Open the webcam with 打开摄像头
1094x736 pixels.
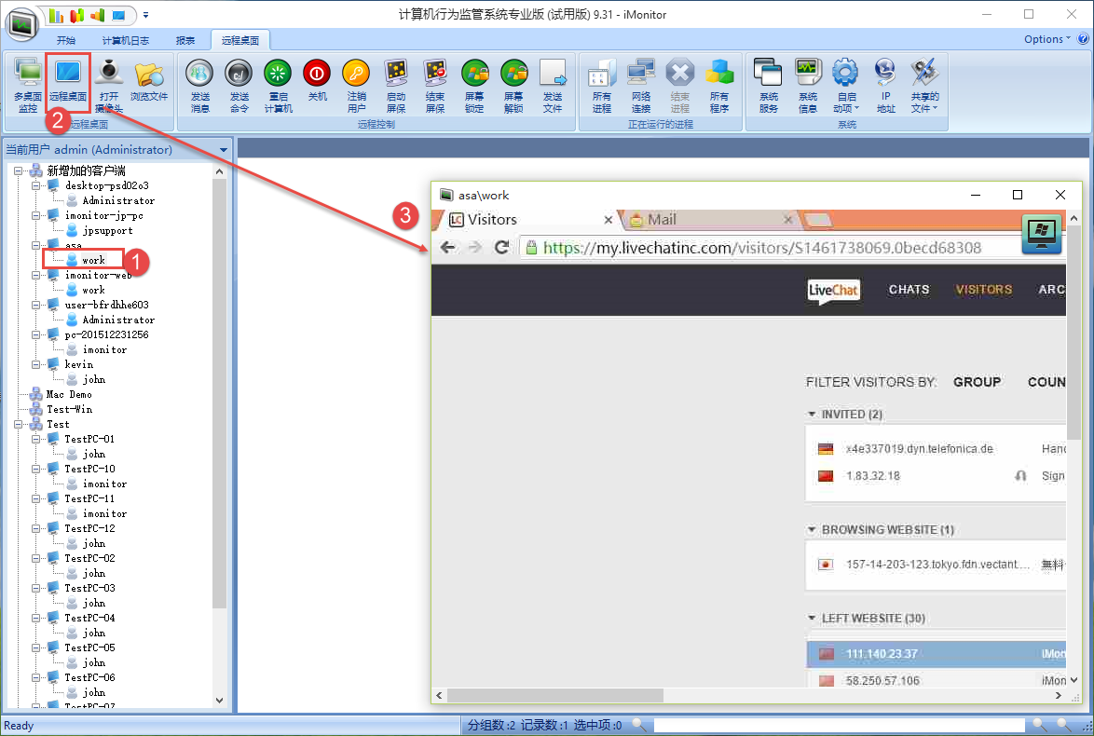109,86
